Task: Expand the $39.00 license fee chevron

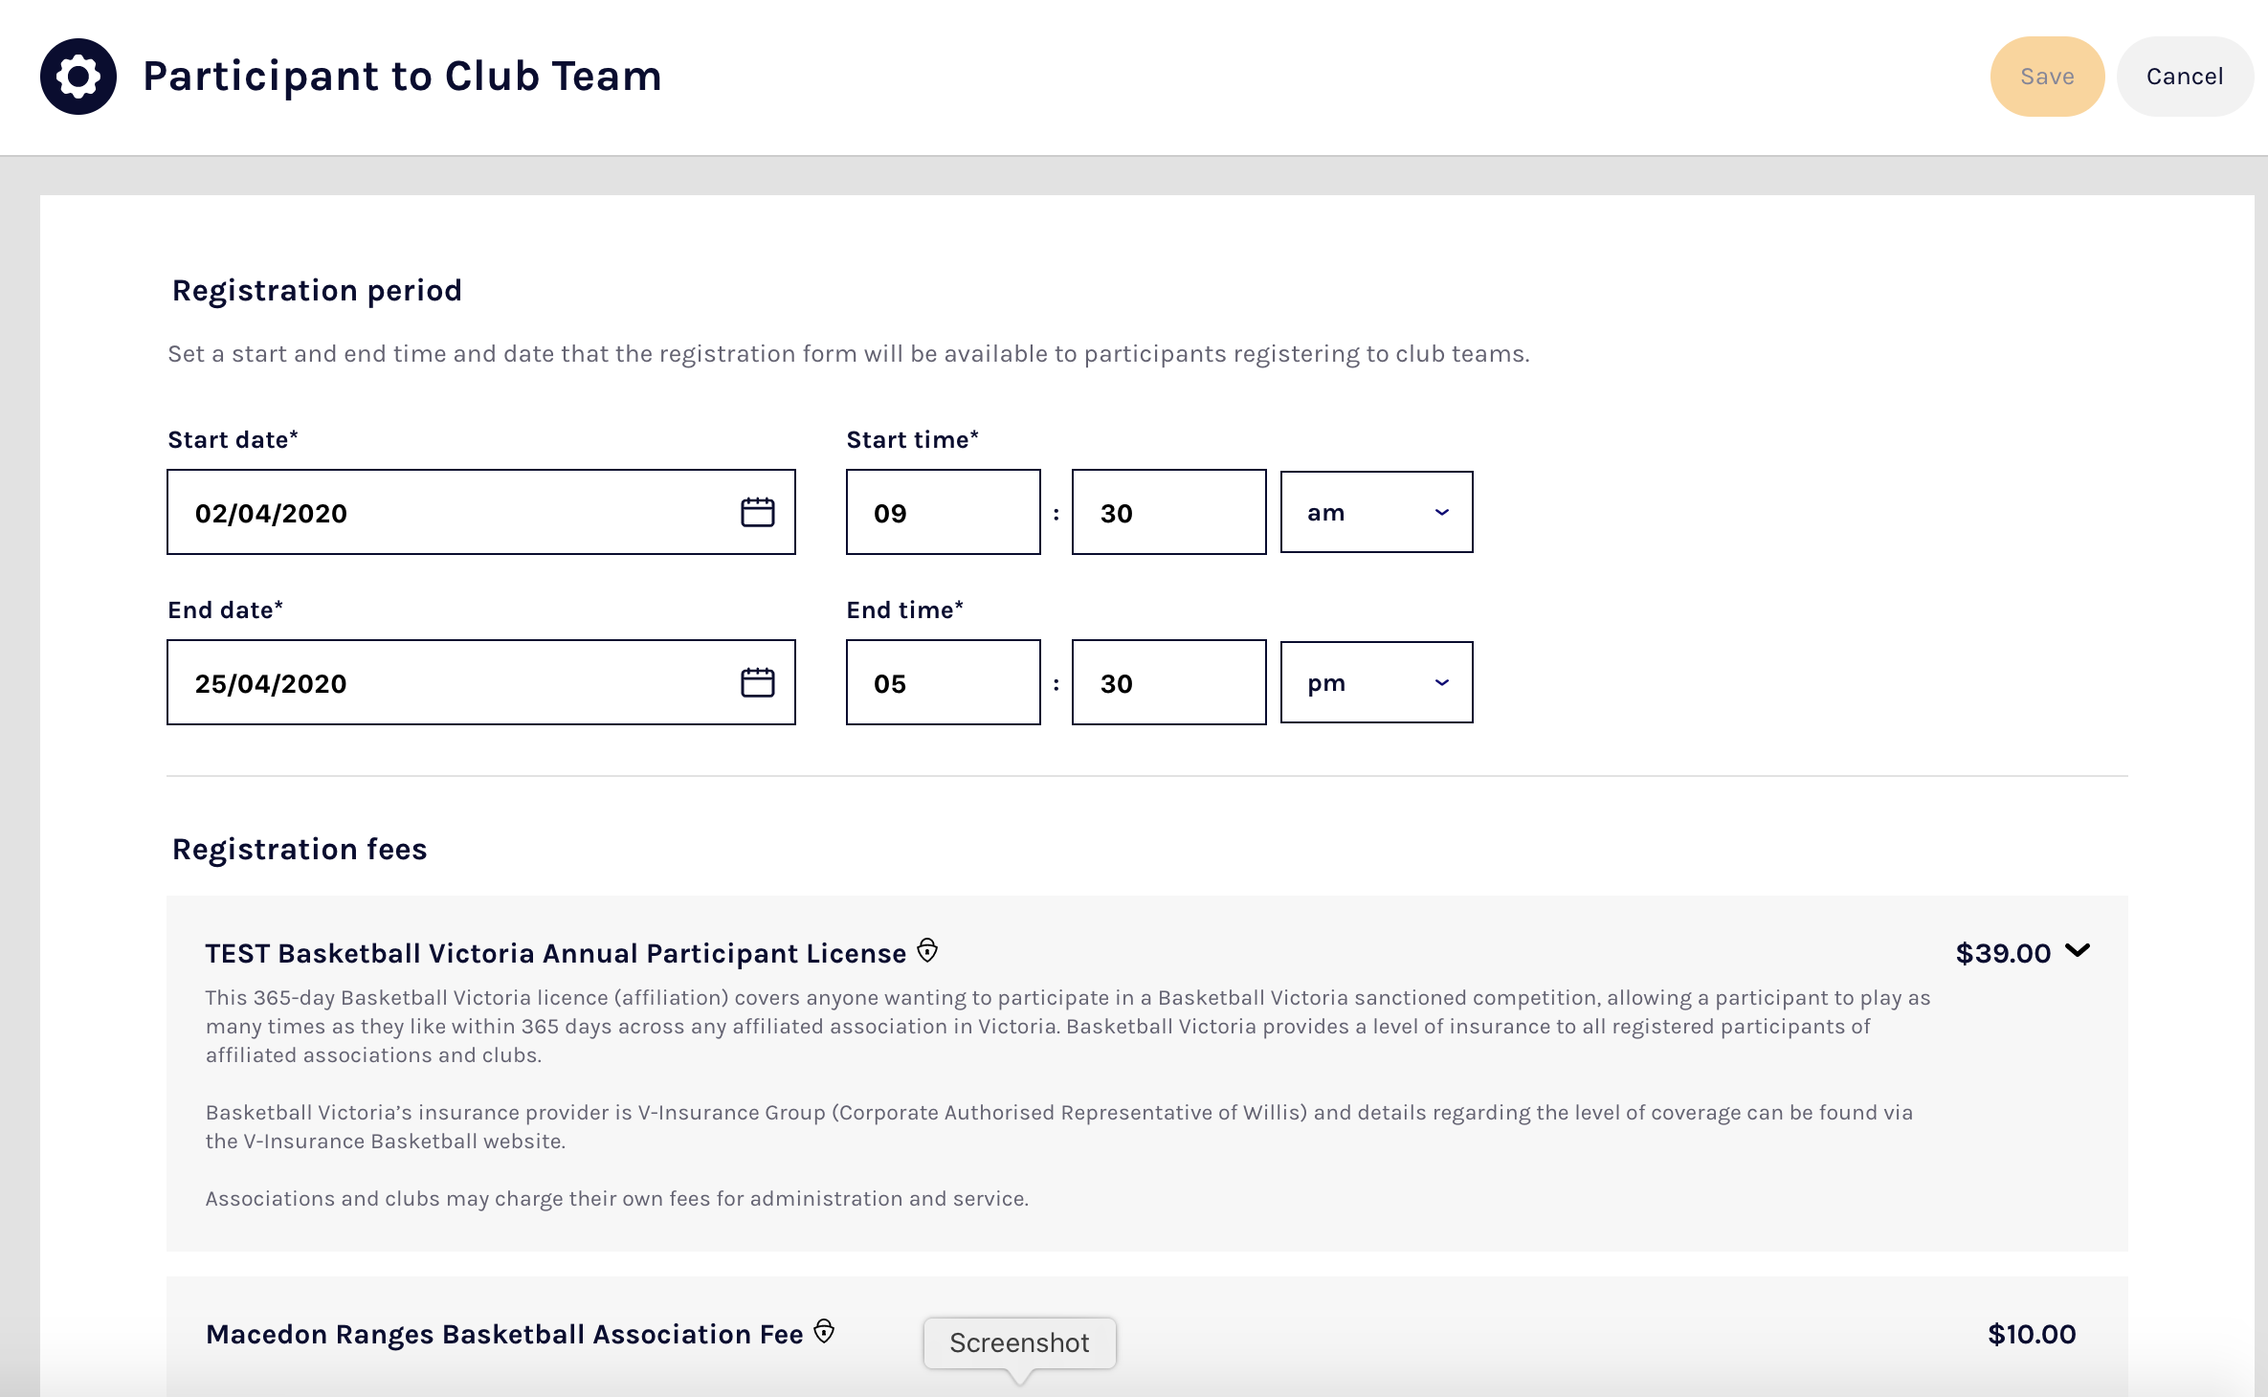Action: click(x=2078, y=951)
